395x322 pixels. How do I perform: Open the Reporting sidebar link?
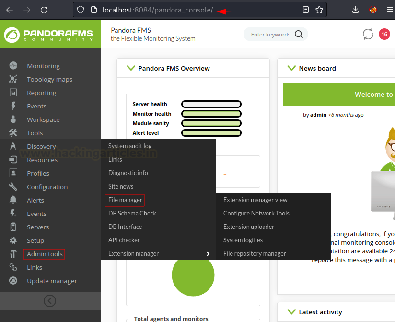(41, 93)
